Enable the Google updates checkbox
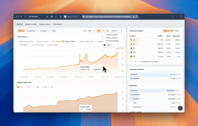The height and width of the screenshot is (126, 198). (x=105, y=35)
